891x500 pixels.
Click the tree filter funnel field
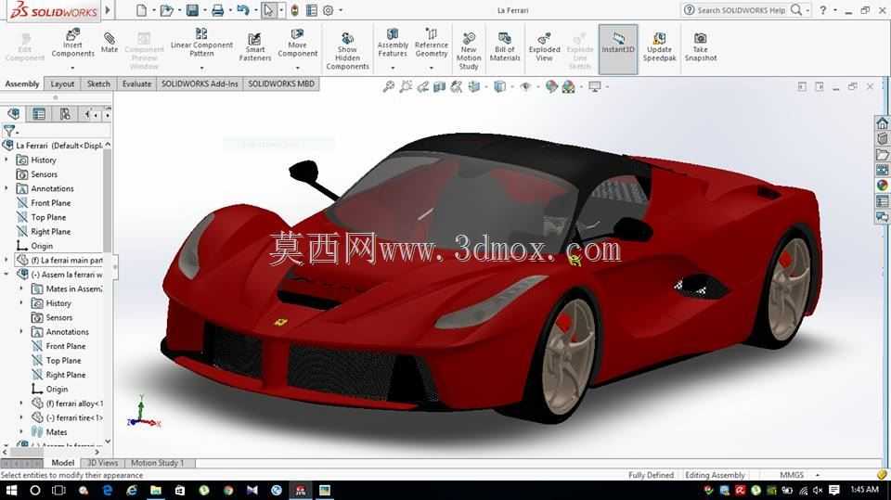(55, 131)
